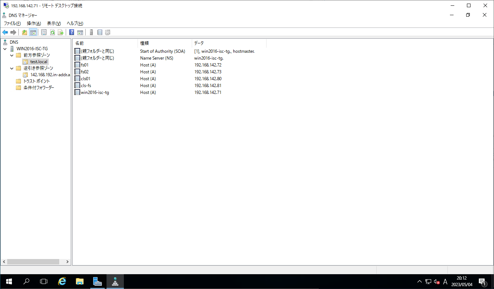
Task: Click Host (A) type in cls-fs row
Action: pyautogui.click(x=148, y=86)
